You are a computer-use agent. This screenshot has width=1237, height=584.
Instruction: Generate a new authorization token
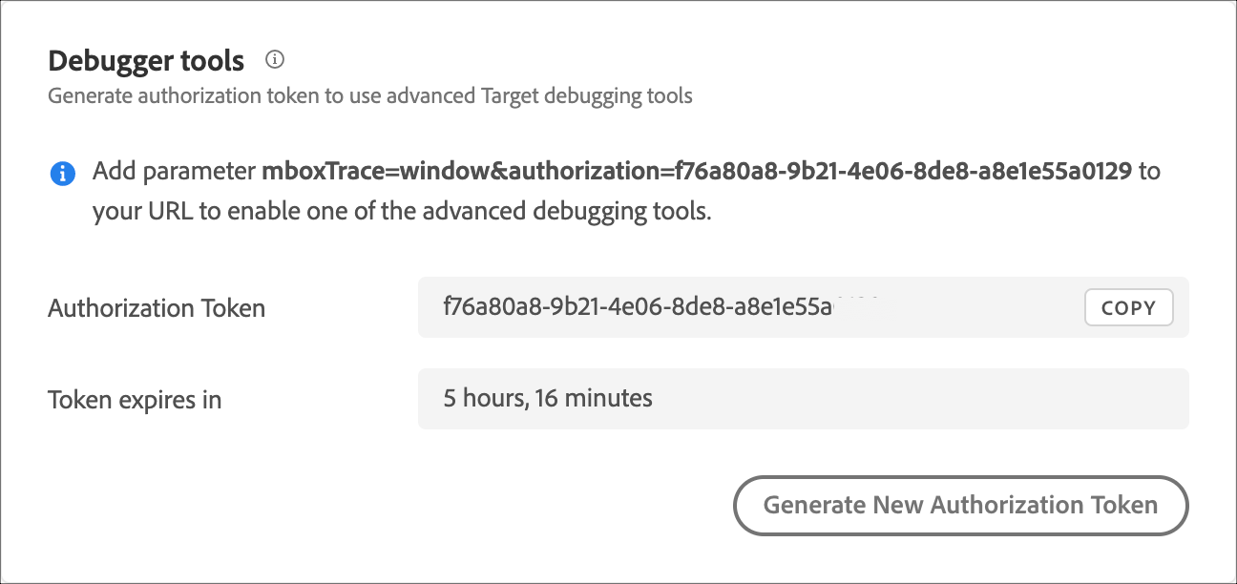[x=960, y=505]
